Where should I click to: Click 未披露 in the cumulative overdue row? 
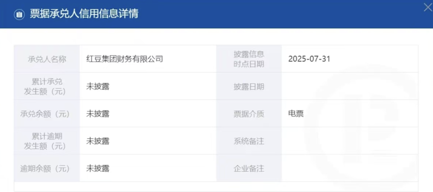click(98, 141)
